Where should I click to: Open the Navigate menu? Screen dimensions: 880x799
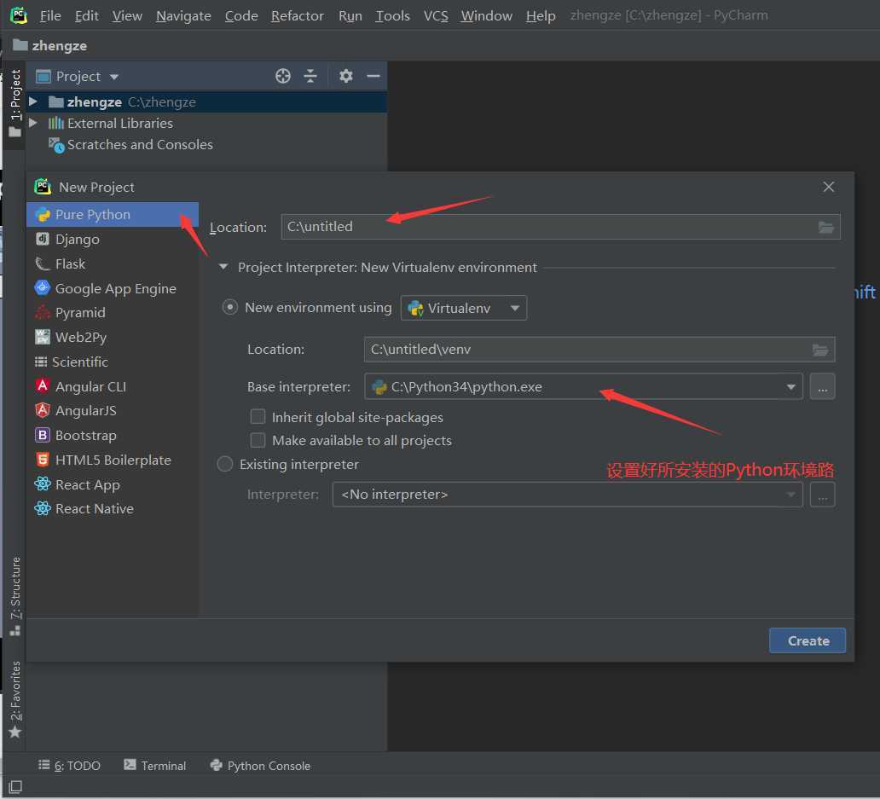[x=183, y=15]
